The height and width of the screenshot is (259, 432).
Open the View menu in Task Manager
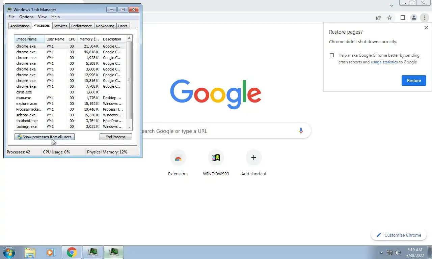[42, 17]
